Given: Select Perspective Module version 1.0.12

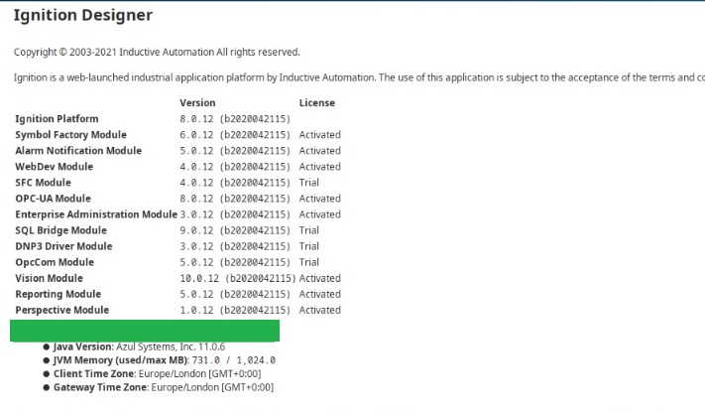Looking at the screenshot, I should [x=235, y=311].
